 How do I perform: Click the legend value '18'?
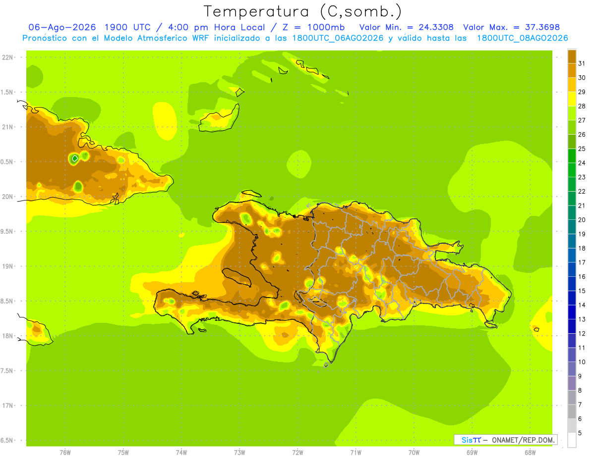pos(582,248)
